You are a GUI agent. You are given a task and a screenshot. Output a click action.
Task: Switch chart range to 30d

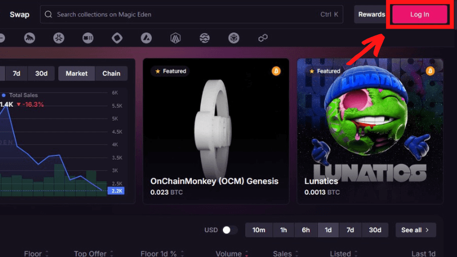point(41,74)
